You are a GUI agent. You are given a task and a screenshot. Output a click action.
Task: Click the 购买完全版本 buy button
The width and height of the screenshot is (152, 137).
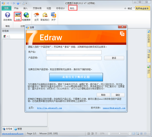point(142,8)
